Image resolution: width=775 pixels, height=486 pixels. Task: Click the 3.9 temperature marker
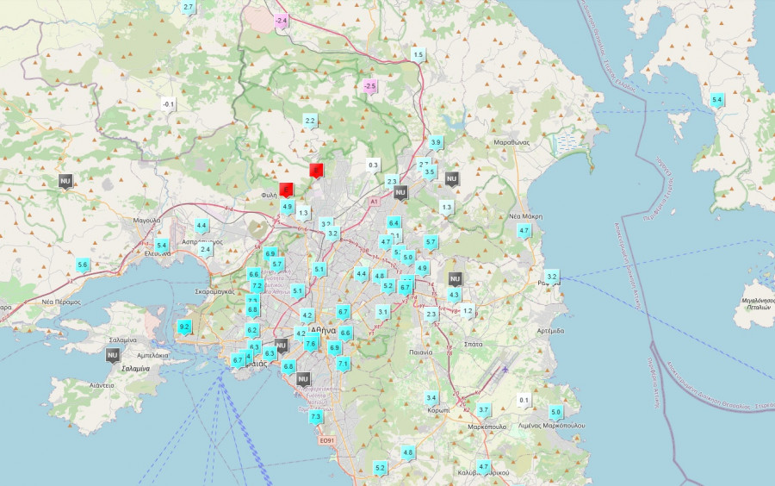click(436, 142)
